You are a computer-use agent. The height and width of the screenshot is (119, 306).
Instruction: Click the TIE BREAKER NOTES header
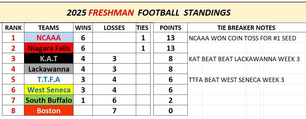click(x=246, y=28)
